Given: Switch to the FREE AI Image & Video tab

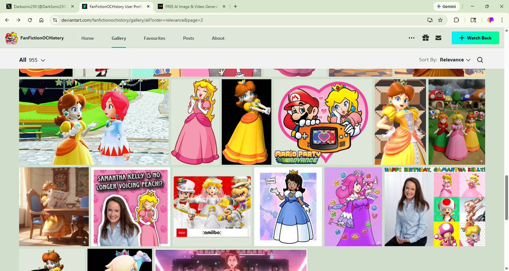Looking at the screenshot, I should tap(191, 6).
